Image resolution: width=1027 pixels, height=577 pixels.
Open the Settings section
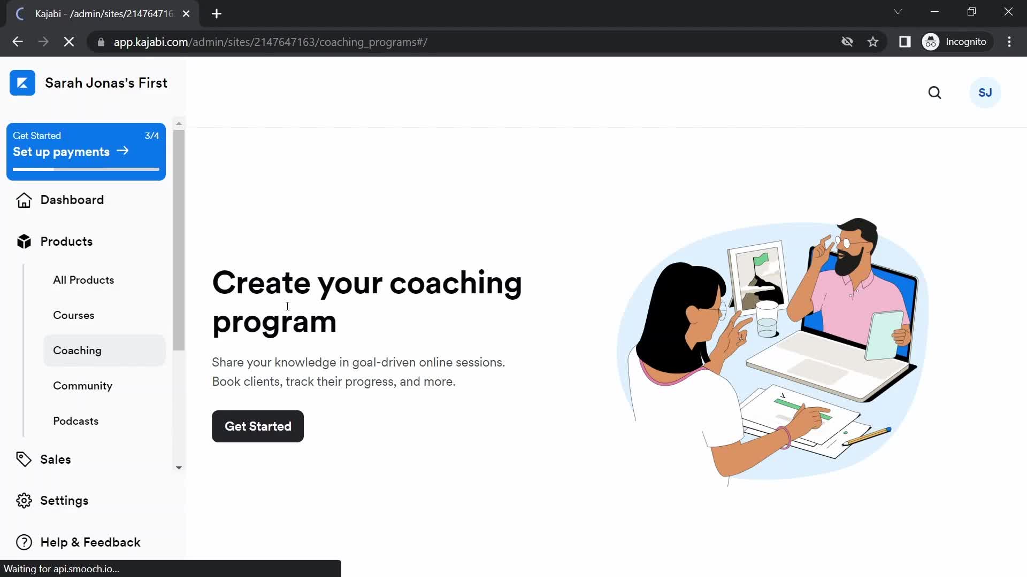click(64, 500)
